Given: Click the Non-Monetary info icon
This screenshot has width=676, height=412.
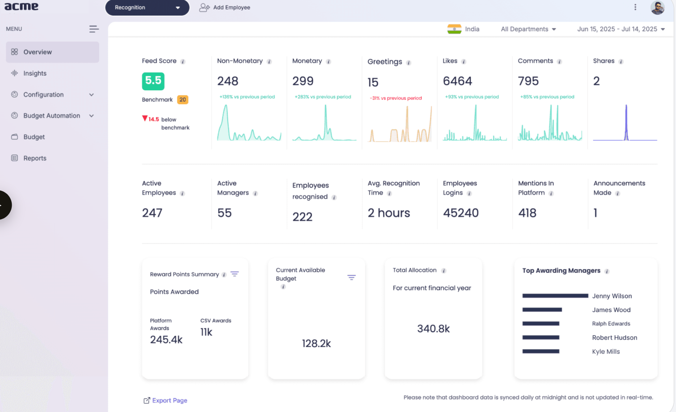Looking at the screenshot, I should [x=269, y=61].
